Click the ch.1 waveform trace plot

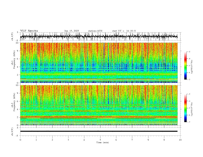coord(99,36)
